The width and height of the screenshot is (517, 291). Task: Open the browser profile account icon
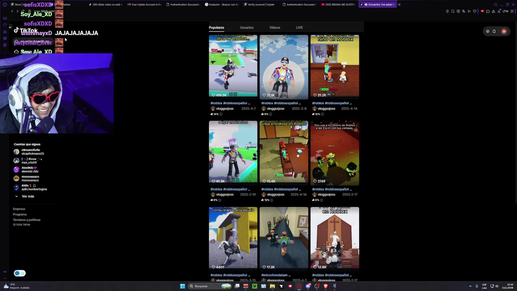tap(493, 11)
